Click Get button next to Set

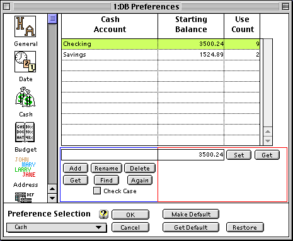(267, 155)
